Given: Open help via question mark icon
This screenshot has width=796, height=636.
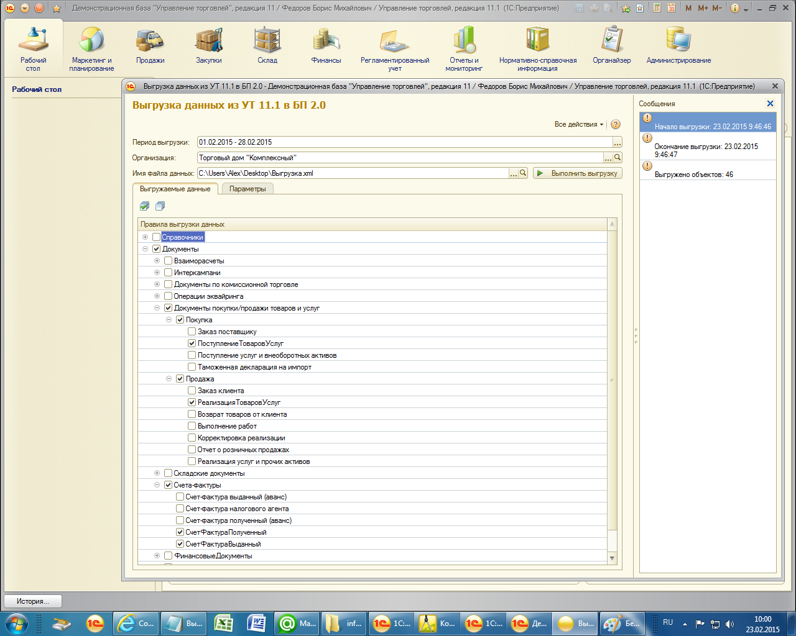Looking at the screenshot, I should point(616,124).
